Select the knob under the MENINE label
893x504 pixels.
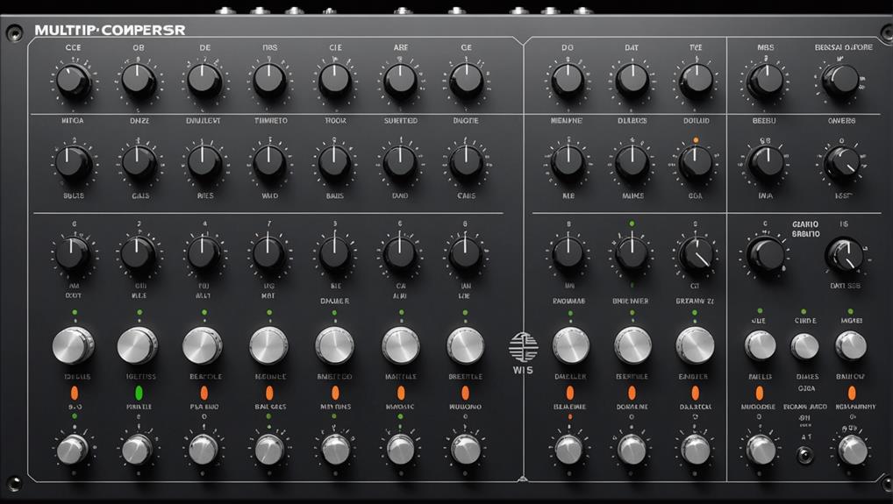[568, 162]
